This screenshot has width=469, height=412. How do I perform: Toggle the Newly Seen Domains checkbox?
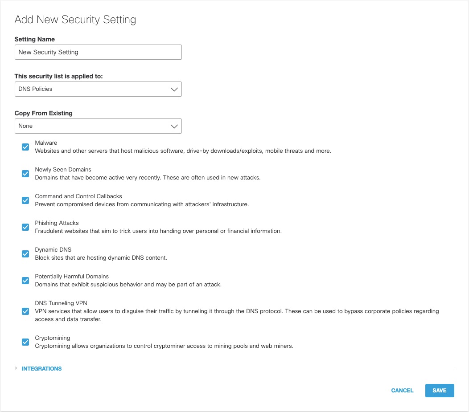pos(25,174)
